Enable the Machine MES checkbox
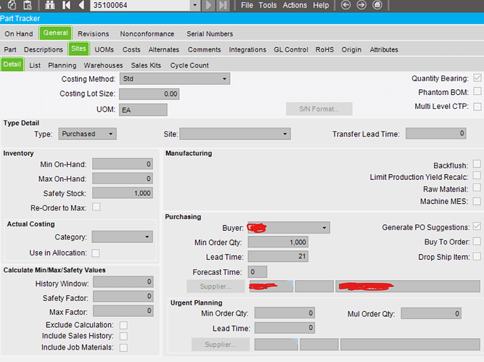This screenshot has height=362, width=484. pyautogui.click(x=477, y=201)
